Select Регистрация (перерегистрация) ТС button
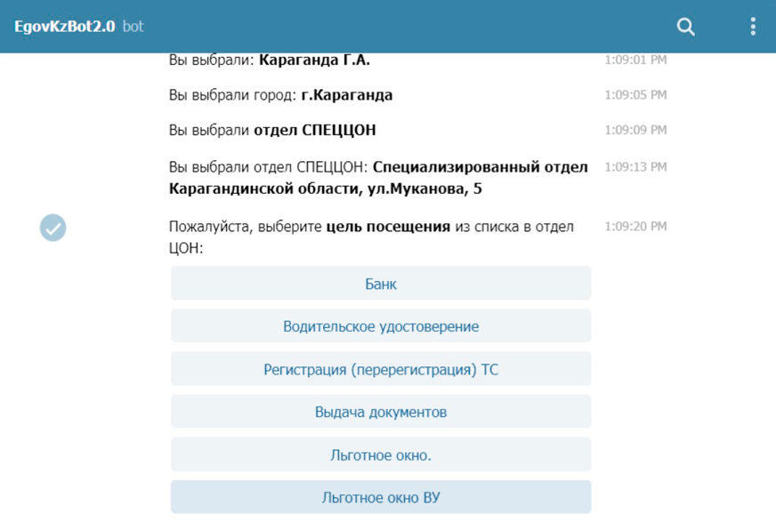Viewport: 776px width, 522px height. pos(381,369)
